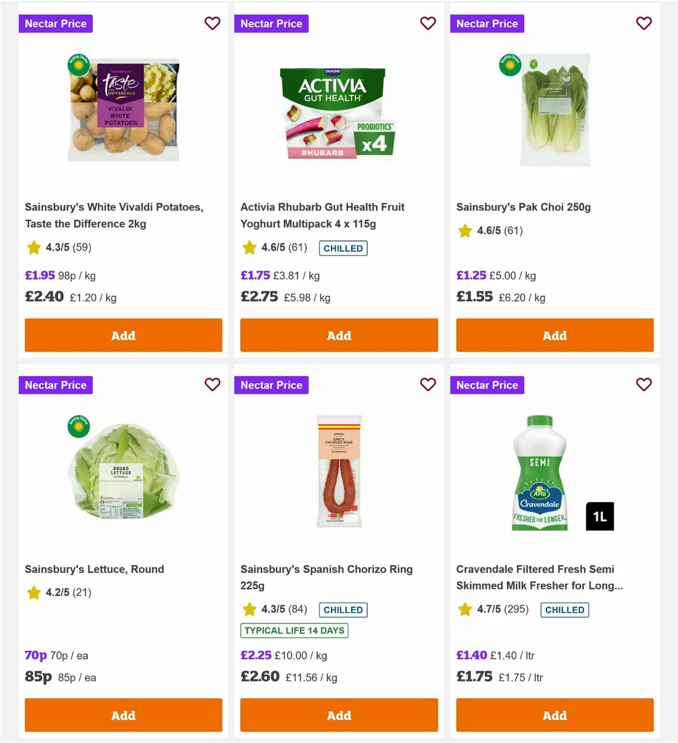678x743 pixels.
Task: Click the star icon beside 4.7/5 rating
Action: point(464,610)
